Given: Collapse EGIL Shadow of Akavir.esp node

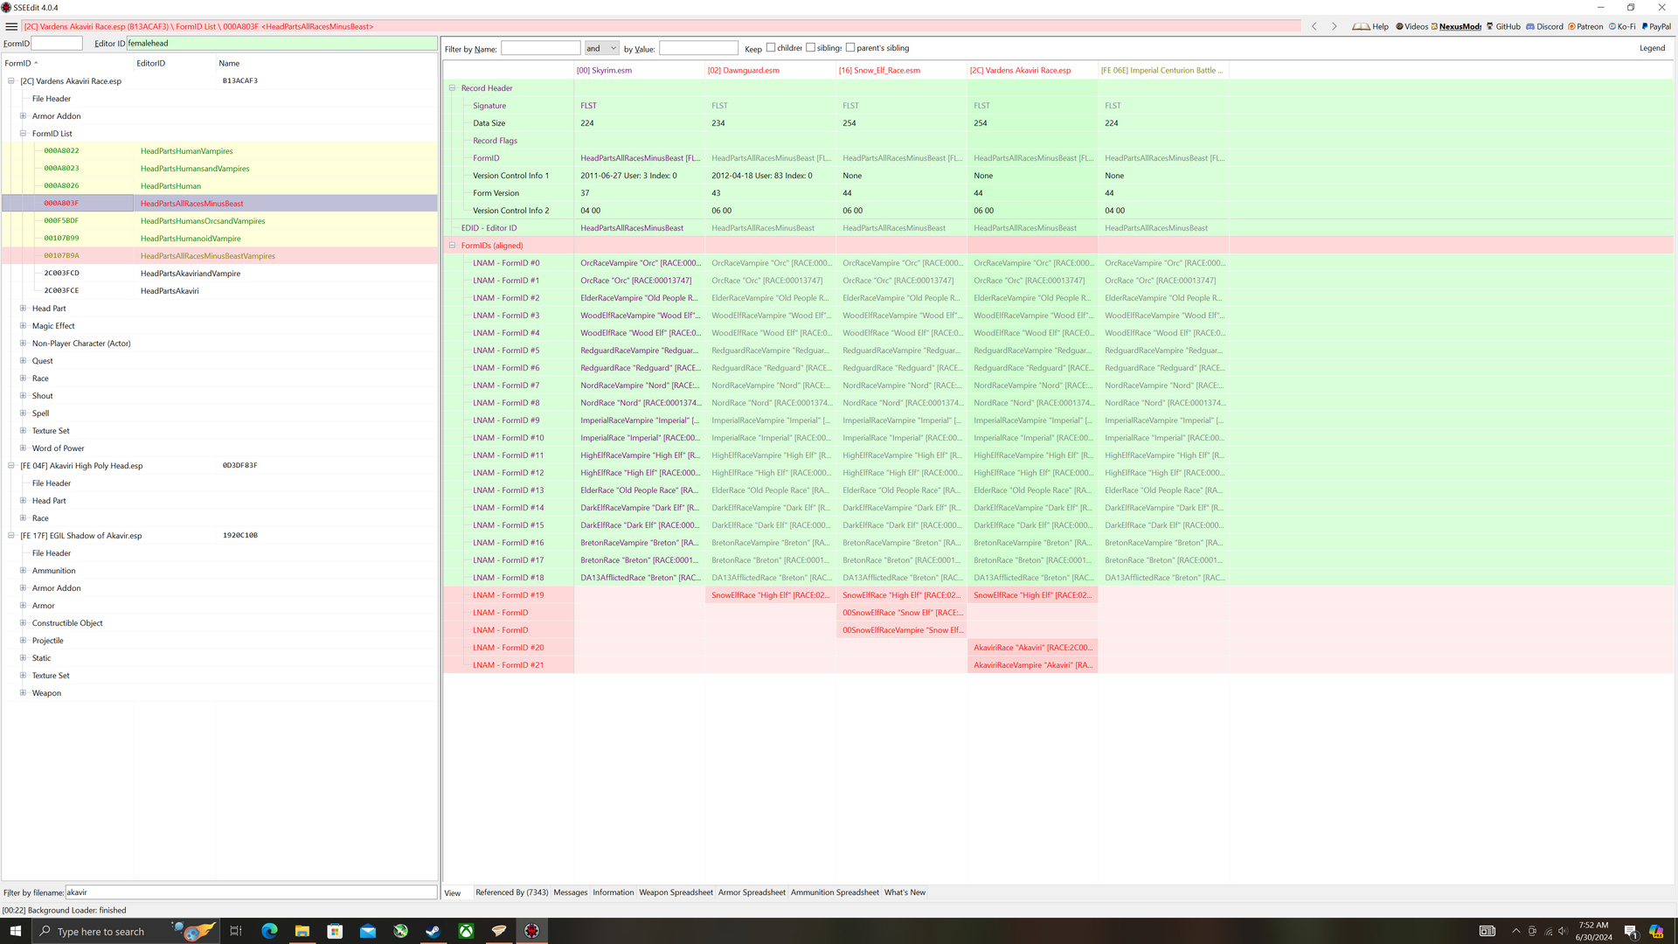Looking at the screenshot, I should [x=11, y=536].
